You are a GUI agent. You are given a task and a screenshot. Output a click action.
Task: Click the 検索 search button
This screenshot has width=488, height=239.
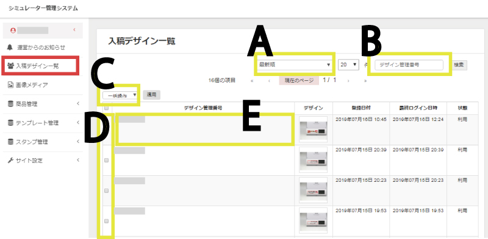point(459,65)
